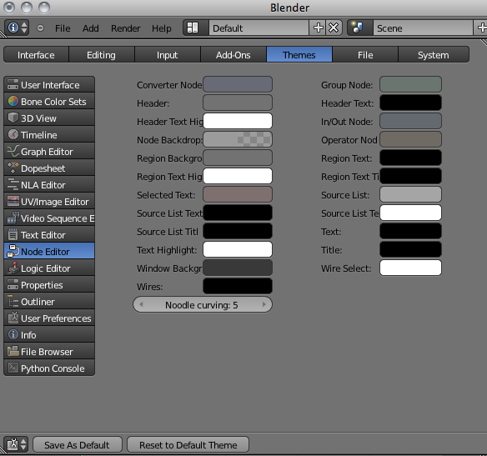Open Video Sequence Editor theme settings
The width and height of the screenshot is (487, 456).
click(x=49, y=218)
